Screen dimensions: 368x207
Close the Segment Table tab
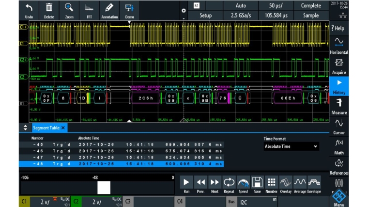pyautogui.click(x=63, y=127)
